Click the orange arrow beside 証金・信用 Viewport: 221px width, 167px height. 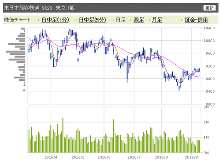182,20
